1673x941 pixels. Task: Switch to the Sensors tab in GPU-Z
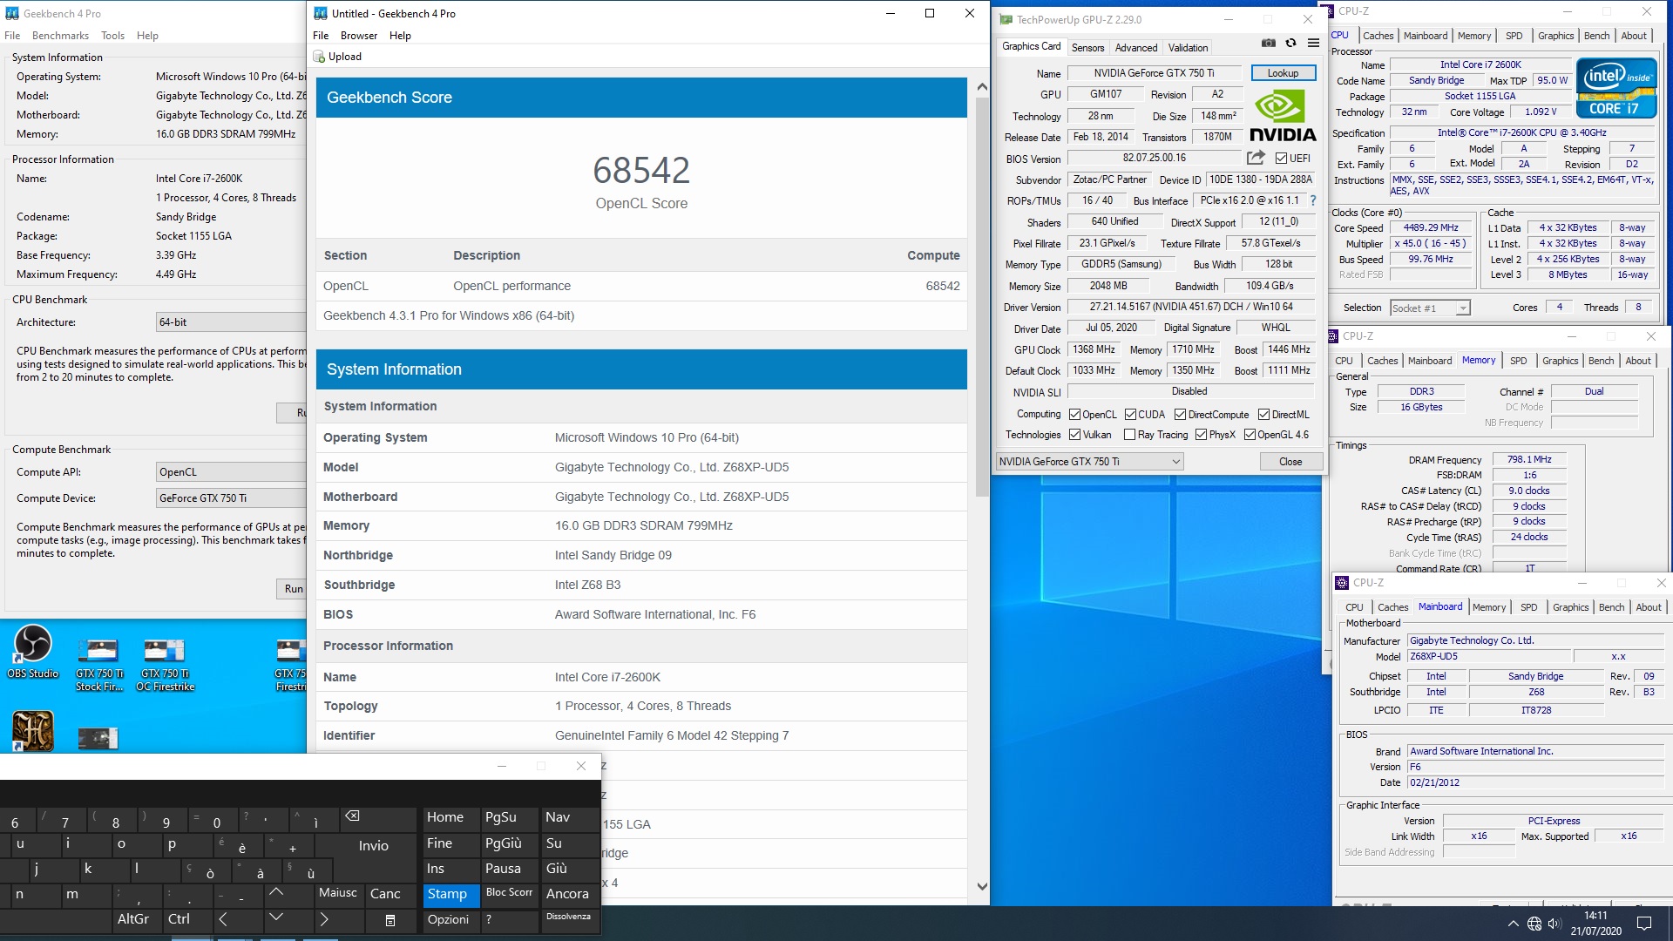(x=1087, y=48)
